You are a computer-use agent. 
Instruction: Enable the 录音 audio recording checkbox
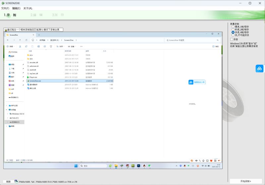click(232, 39)
